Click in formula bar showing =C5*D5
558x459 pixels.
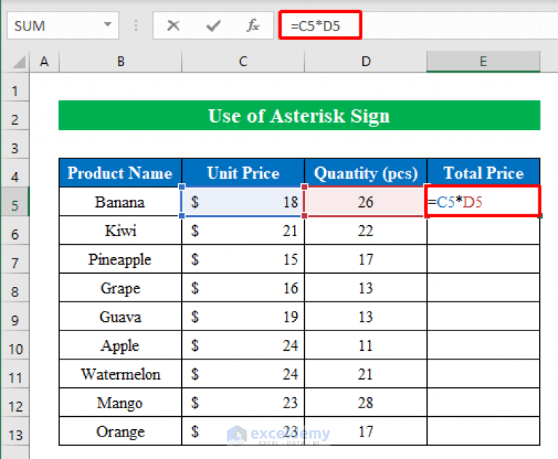click(420, 25)
